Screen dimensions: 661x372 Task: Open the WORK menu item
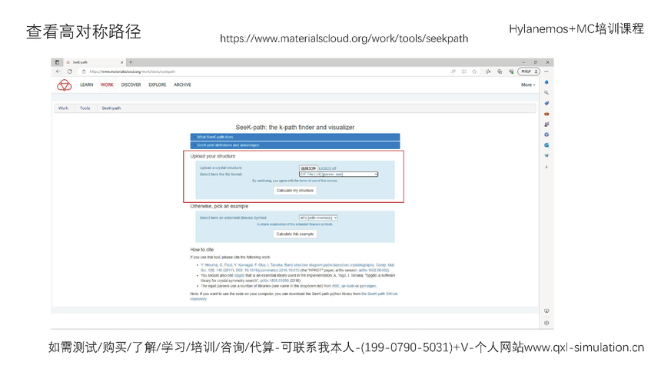pos(107,85)
